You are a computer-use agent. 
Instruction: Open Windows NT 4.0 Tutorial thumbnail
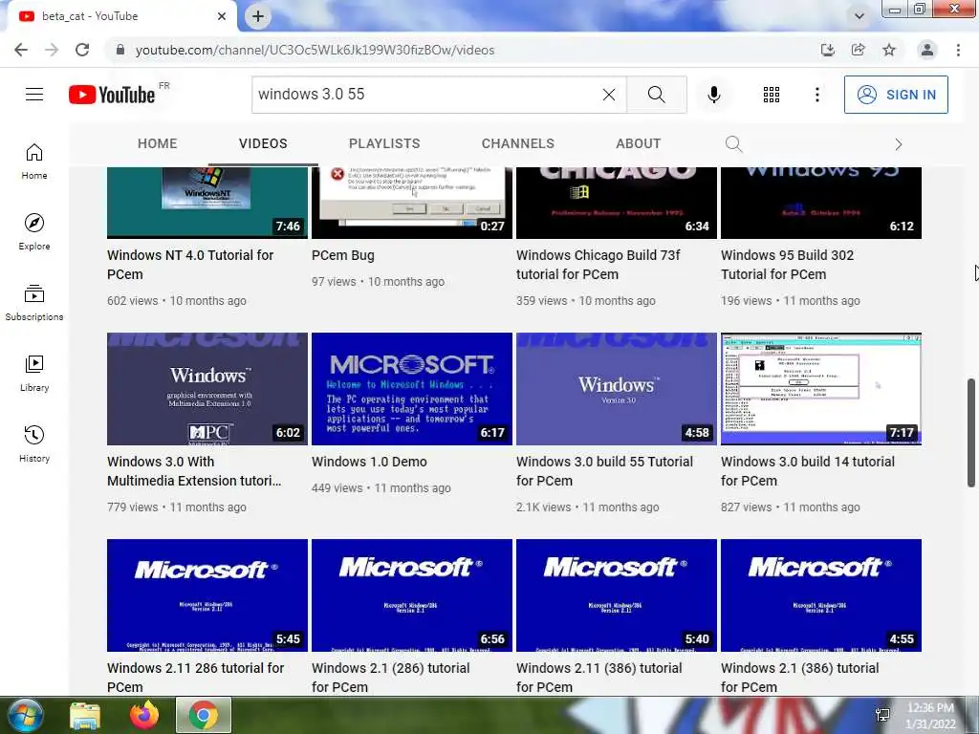(207, 203)
